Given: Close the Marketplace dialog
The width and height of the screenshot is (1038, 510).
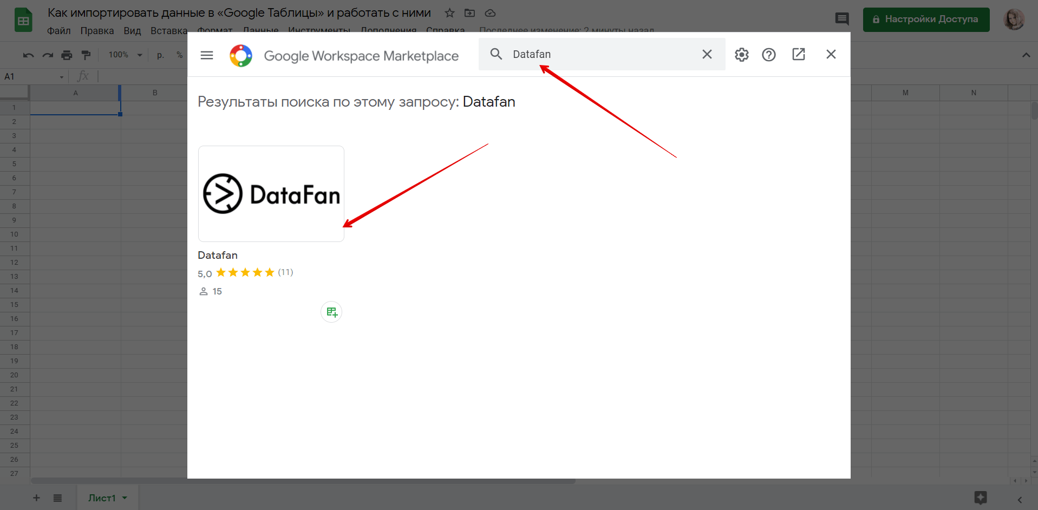Looking at the screenshot, I should pyautogui.click(x=831, y=54).
